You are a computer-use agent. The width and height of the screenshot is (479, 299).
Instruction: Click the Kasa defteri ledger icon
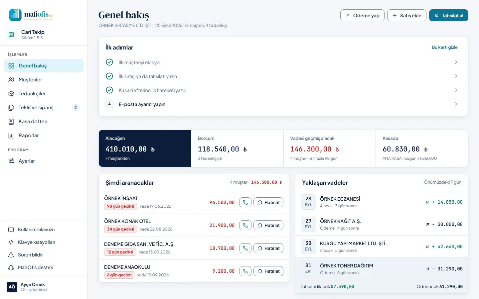coord(11,122)
